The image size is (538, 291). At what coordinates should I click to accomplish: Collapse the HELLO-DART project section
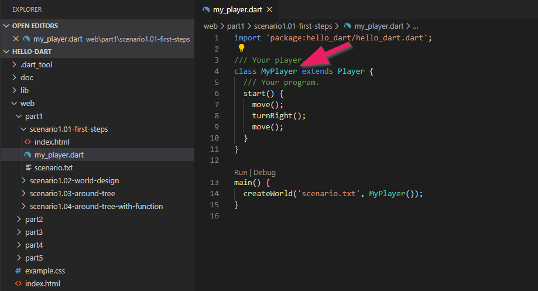click(6, 52)
